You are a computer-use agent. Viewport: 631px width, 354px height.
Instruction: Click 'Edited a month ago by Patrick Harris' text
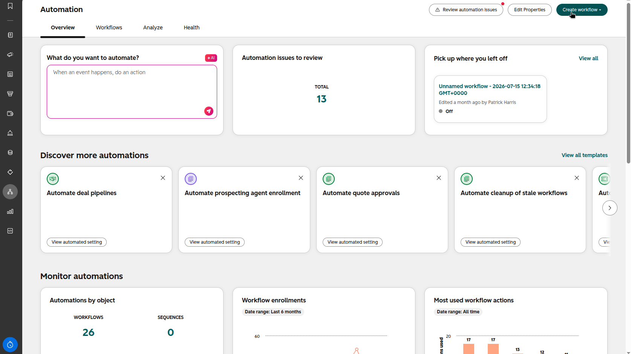tap(477, 102)
